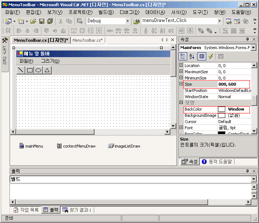The width and height of the screenshot is (259, 223).
Task: Toggle the categorized view in Properties panel
Action: click(x=183, y=56)
